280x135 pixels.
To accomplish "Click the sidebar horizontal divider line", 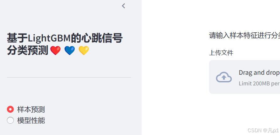I will [x=69, y=77].
